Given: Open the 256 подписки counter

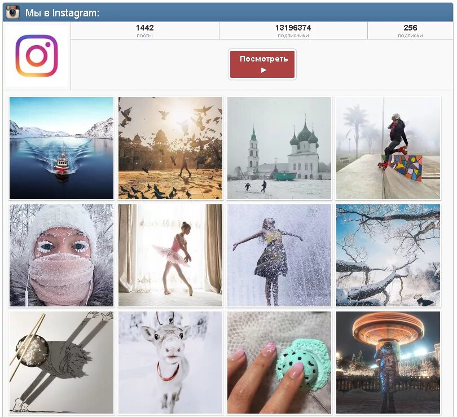Looking at the screenshot, I should (x=410, y=31).
